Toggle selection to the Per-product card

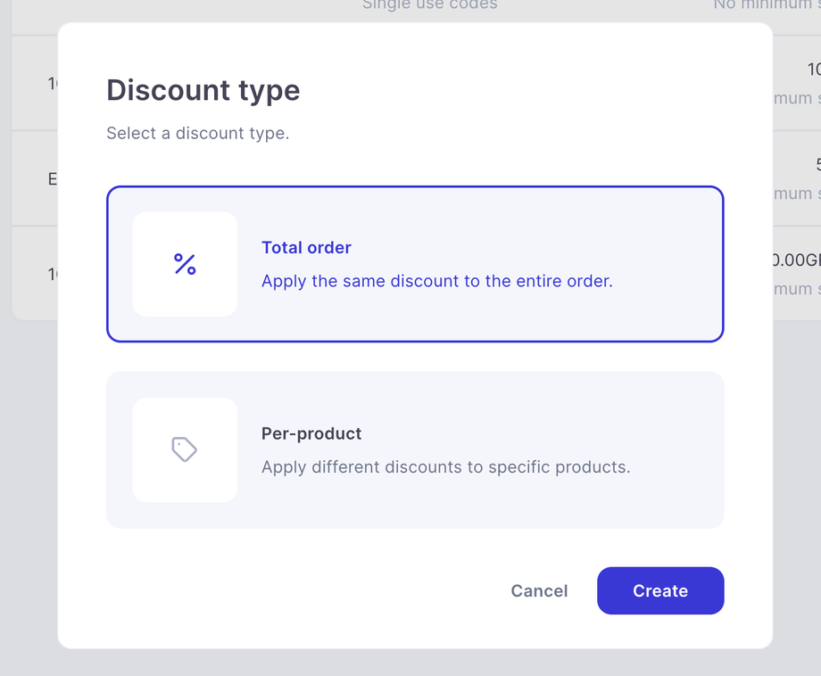coord(415,449)
